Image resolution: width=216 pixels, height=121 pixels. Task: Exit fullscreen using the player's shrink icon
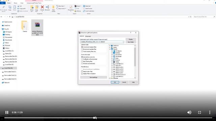tap(199, 113)
